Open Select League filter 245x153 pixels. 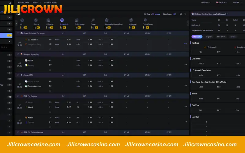click(x=169, y=14)
